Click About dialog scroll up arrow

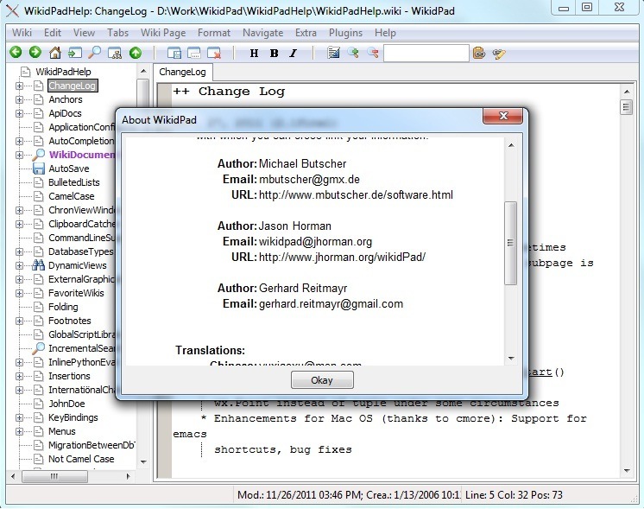click(511, 145)
